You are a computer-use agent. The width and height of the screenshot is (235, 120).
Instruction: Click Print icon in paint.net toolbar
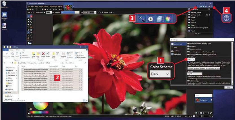click(36, 9)
